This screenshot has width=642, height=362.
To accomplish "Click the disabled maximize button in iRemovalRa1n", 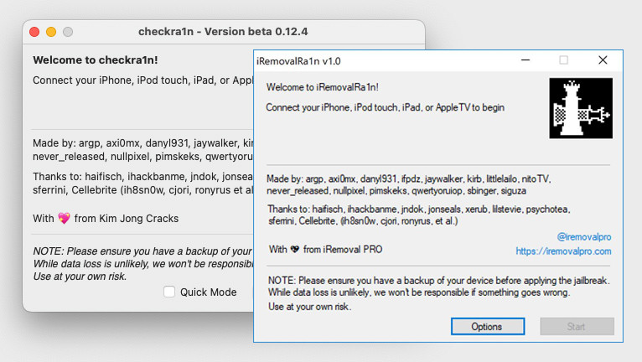I will [x=564, y=60].
